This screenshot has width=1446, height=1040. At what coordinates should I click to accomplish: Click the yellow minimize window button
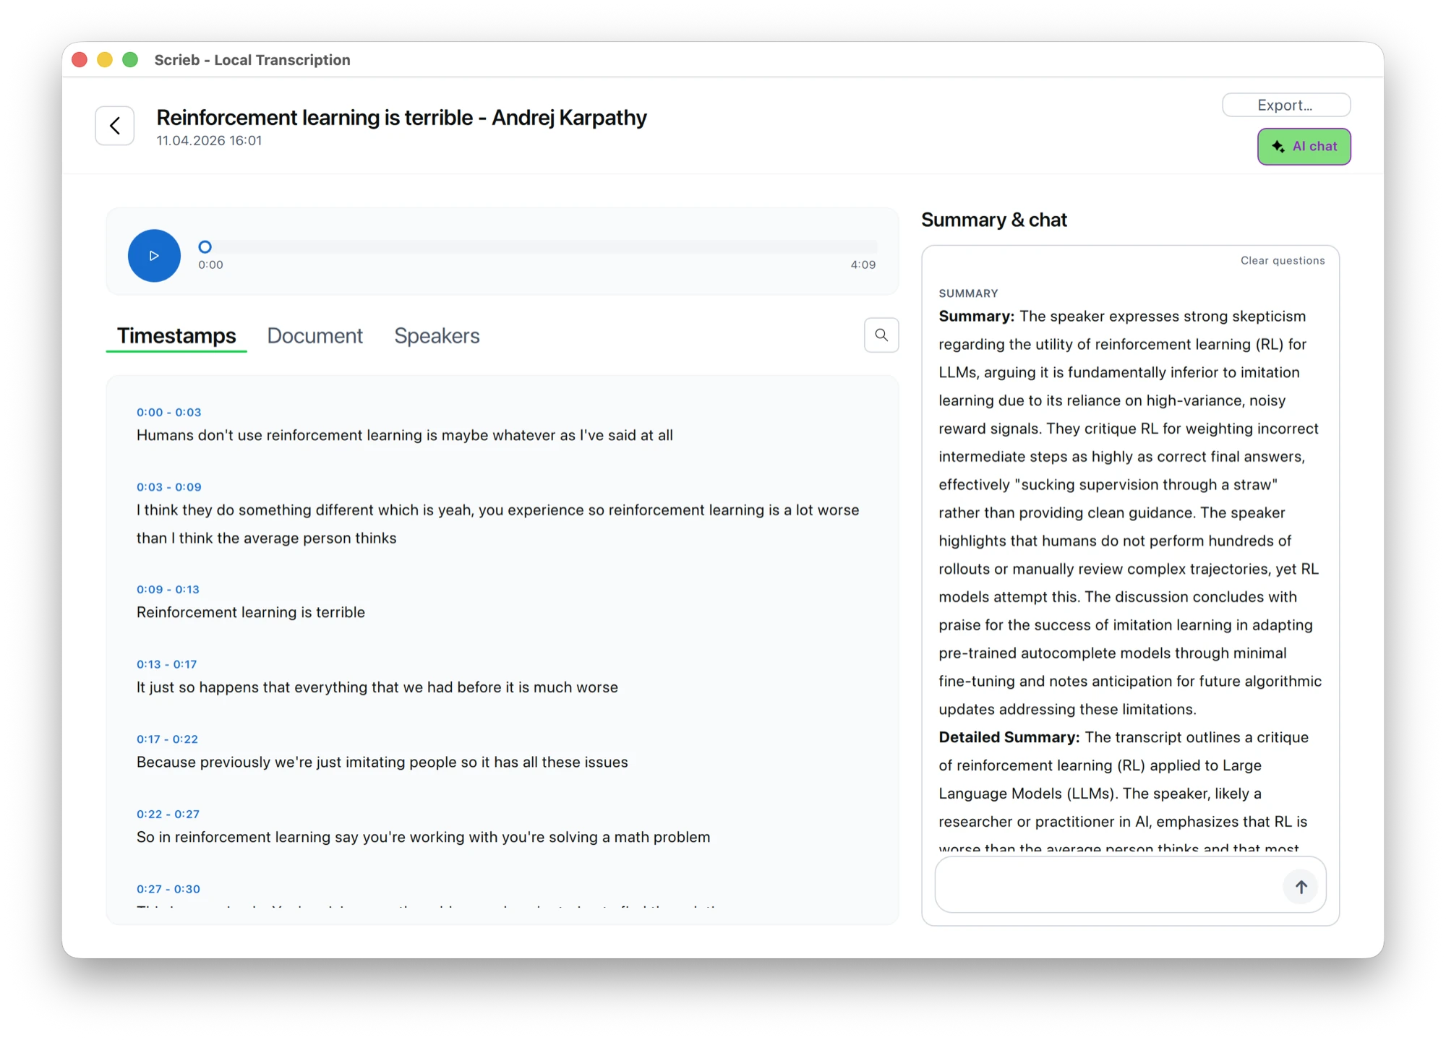pos(105,60)
